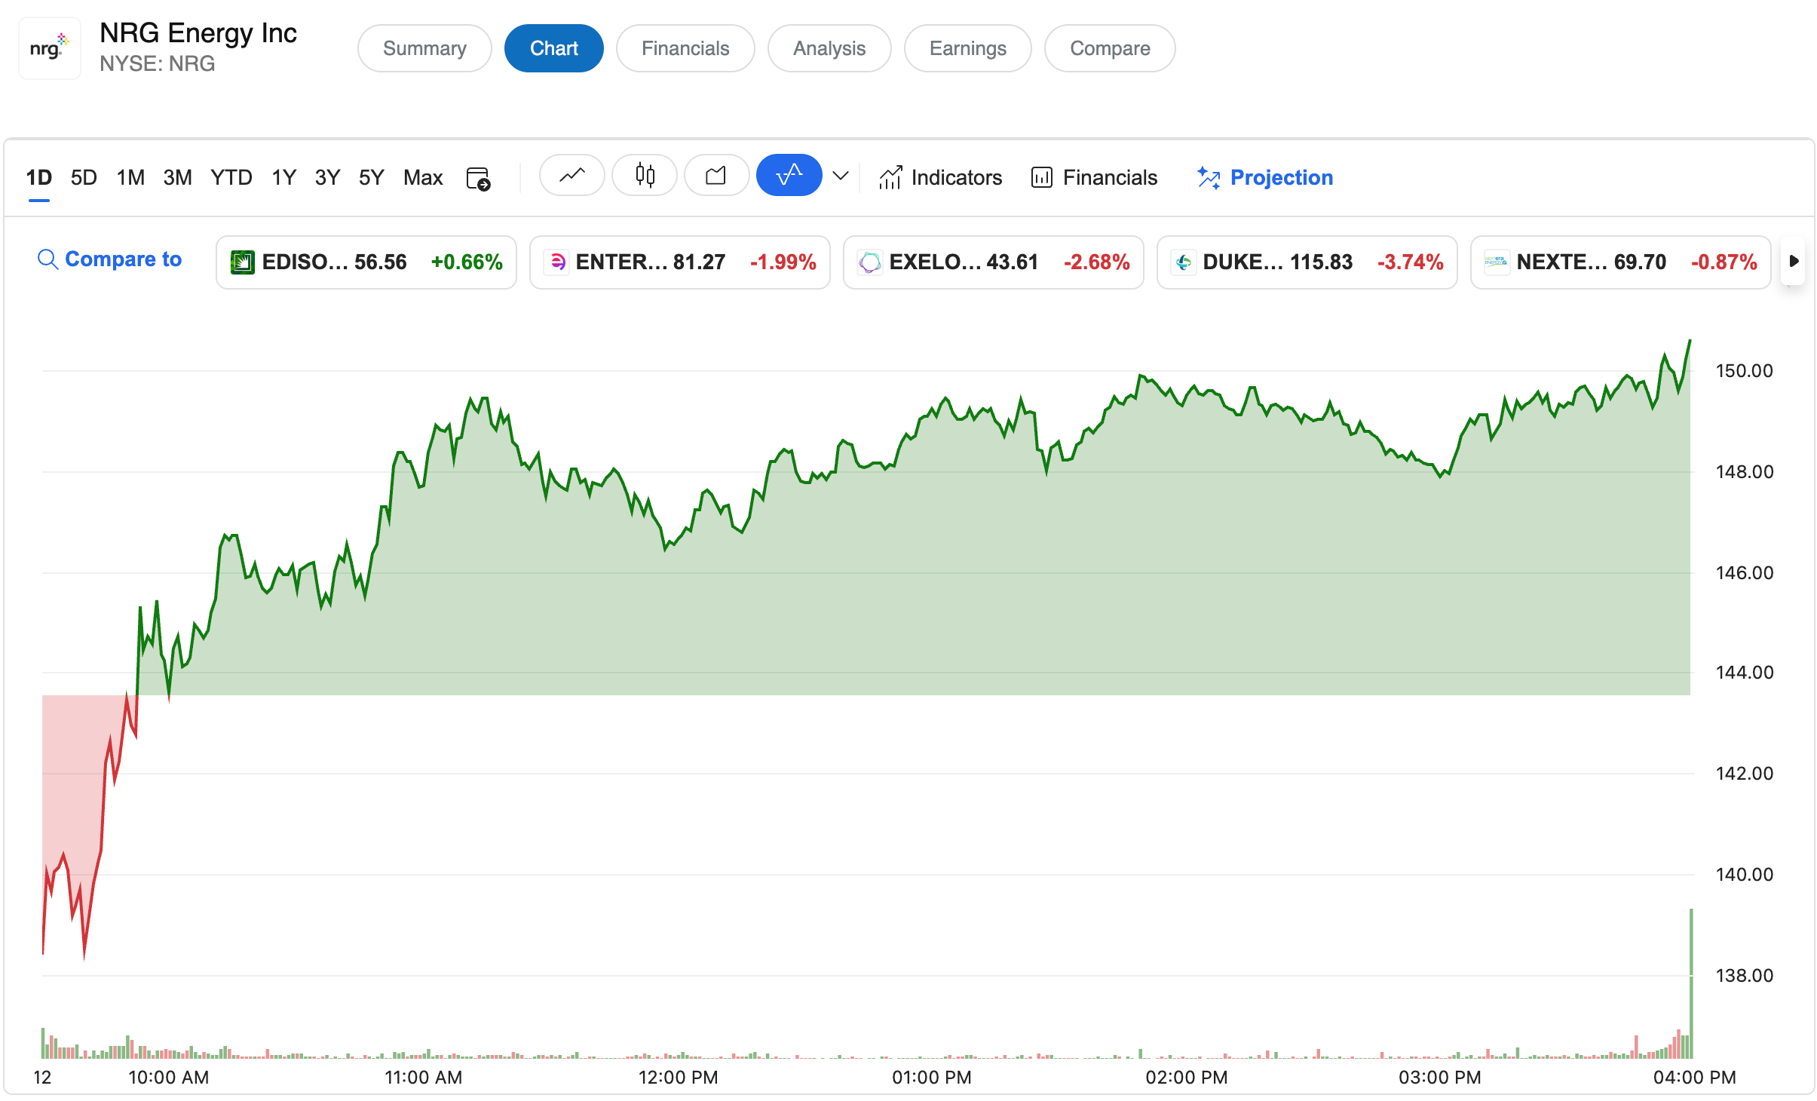
Task: Add NEXTE… 69.70 comparison chip
Action: point(1621,262)
